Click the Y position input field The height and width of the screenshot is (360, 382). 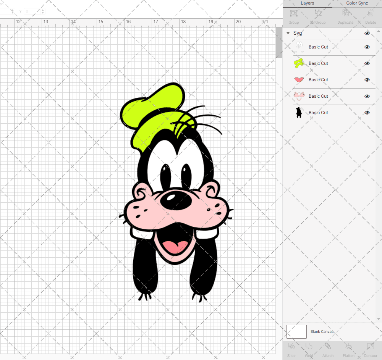[32, 11]
